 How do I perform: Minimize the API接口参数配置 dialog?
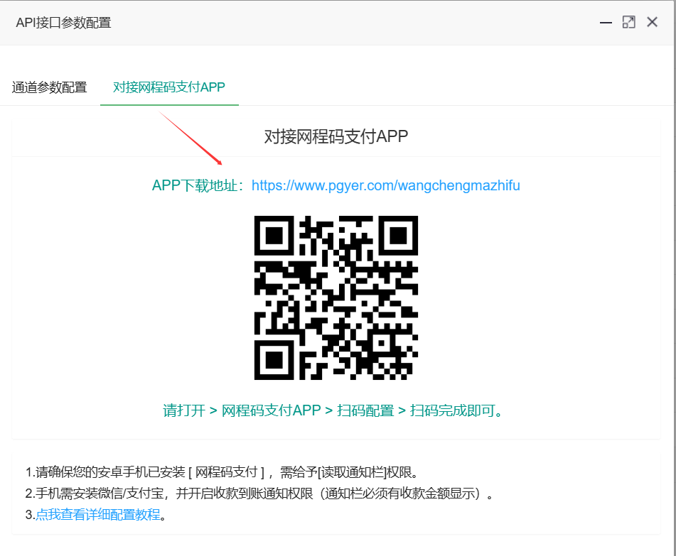(606, 23)
